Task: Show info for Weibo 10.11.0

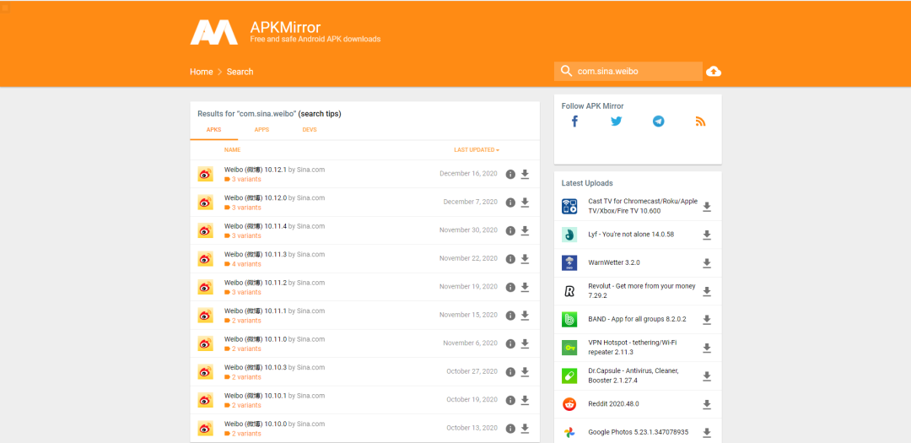Action: point(510,343)
